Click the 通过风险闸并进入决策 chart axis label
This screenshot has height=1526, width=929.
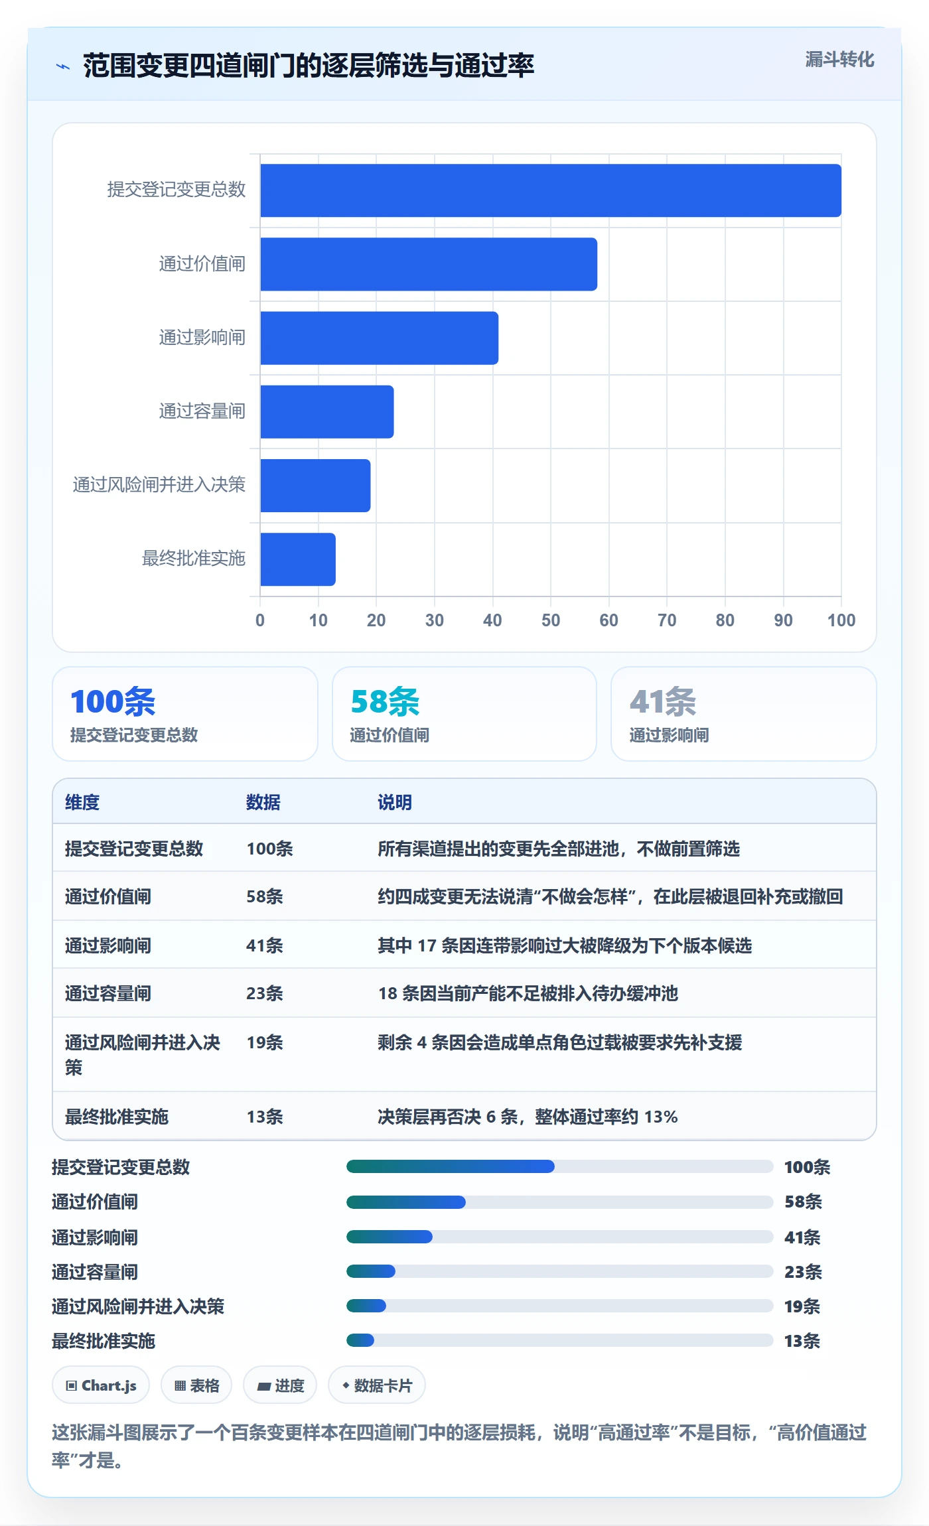tap(159, 485)
